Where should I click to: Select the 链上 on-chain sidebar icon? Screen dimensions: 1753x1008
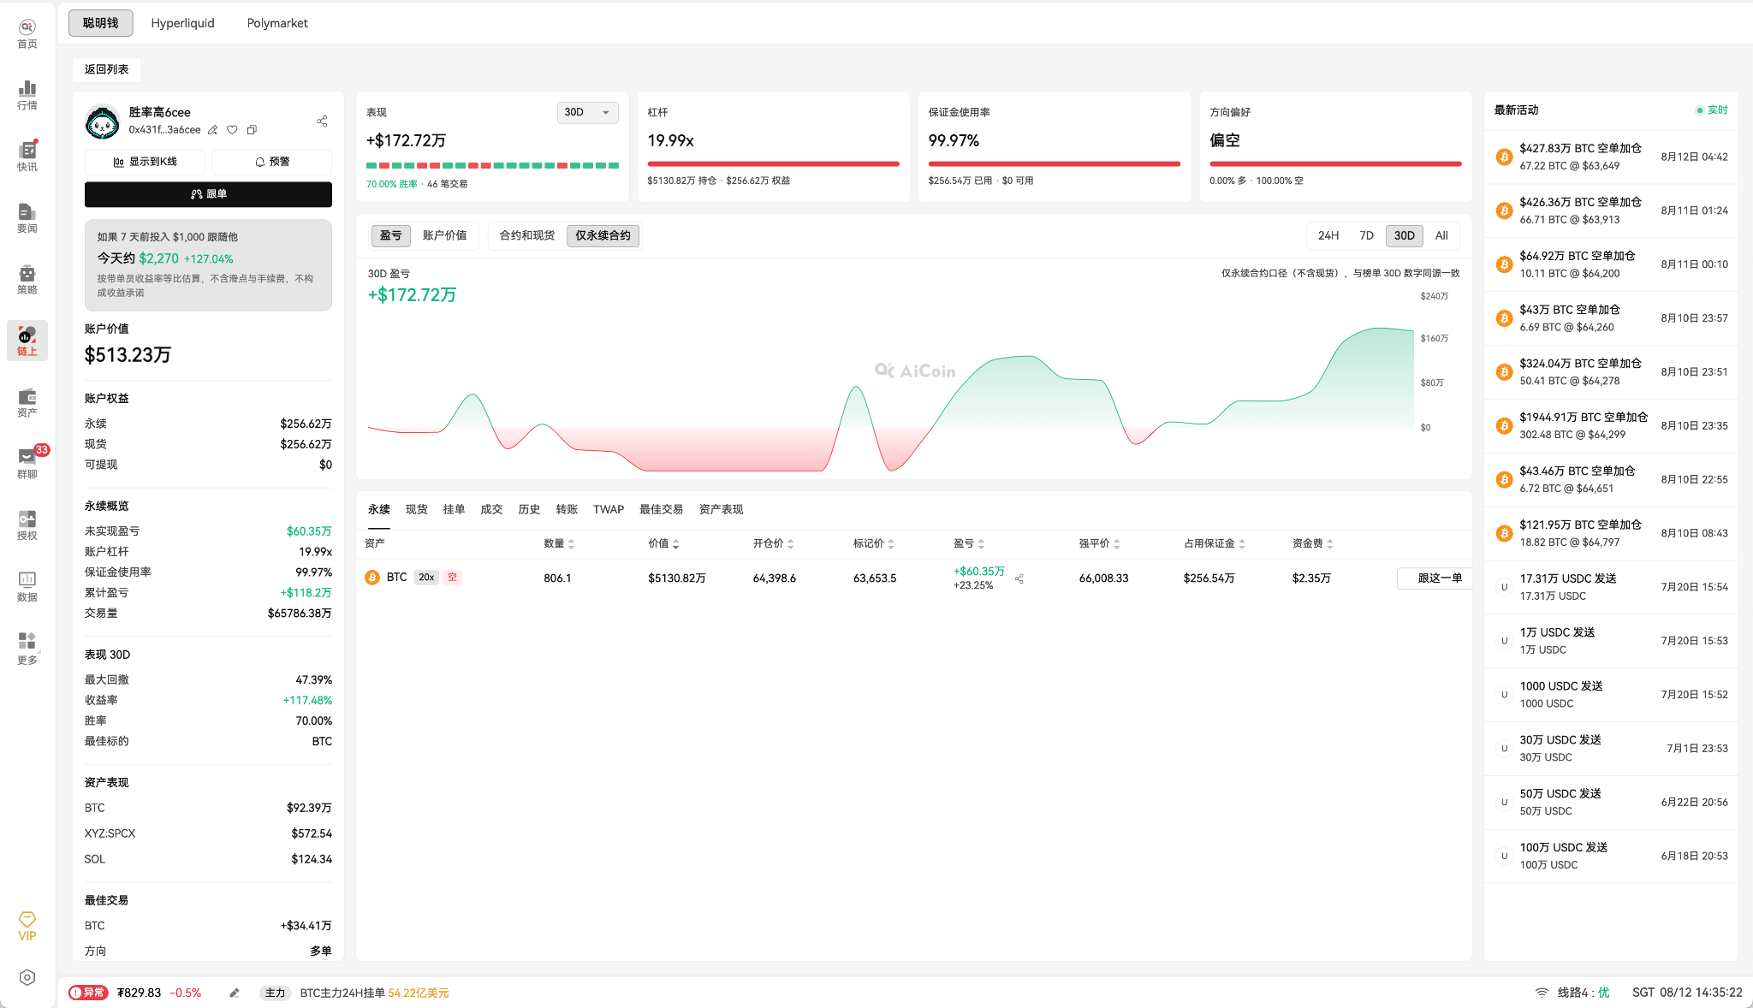[x=27, y=341]
